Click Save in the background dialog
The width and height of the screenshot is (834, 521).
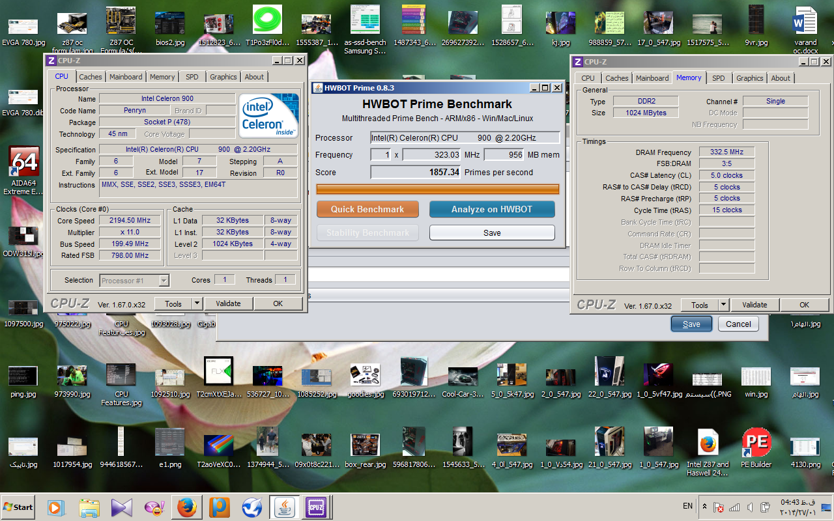[691, 324]
